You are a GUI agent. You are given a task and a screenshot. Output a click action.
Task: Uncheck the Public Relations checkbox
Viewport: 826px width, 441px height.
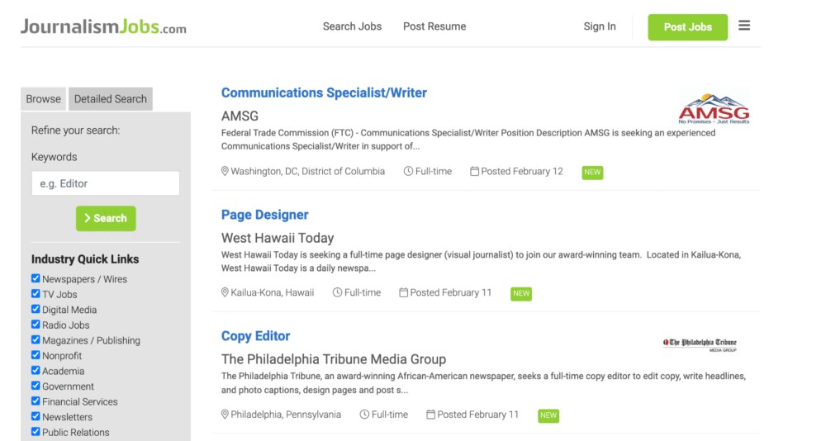coord(36,431)
